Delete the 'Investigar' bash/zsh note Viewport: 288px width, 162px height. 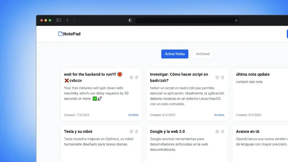(223, 77)
